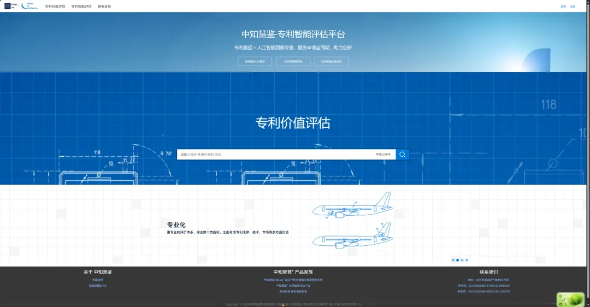Open the 专利智能评估 menu
Viewport: 590px width, 307px height.
point(81,7)
